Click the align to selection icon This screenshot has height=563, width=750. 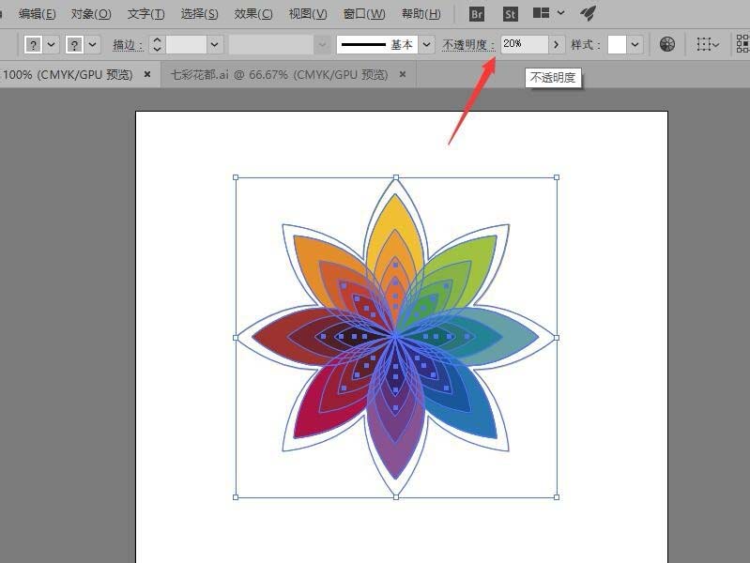point(708,44)
